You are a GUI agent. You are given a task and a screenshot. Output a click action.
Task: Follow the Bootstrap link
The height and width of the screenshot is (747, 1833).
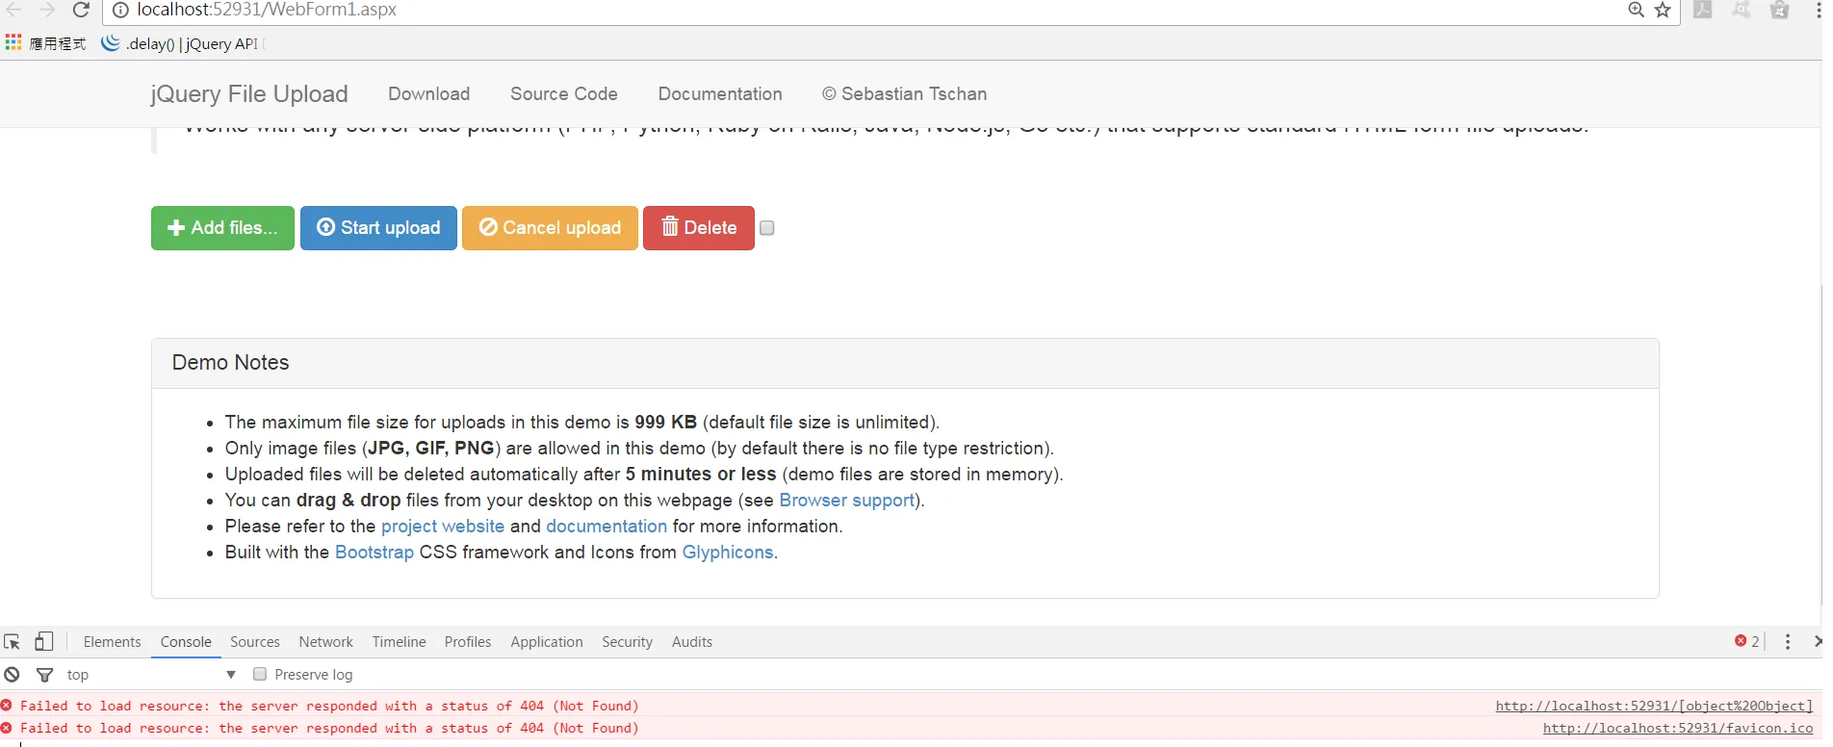pyautogui.click(x=374, y=553)
